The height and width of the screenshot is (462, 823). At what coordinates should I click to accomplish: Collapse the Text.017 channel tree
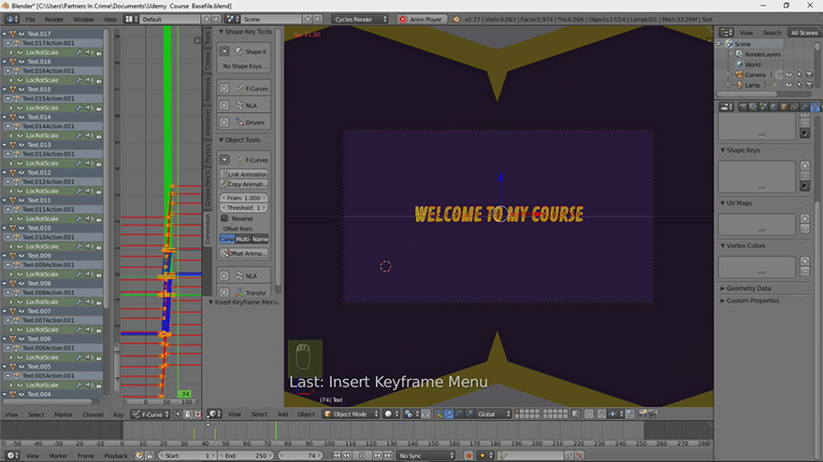point(5,34)
